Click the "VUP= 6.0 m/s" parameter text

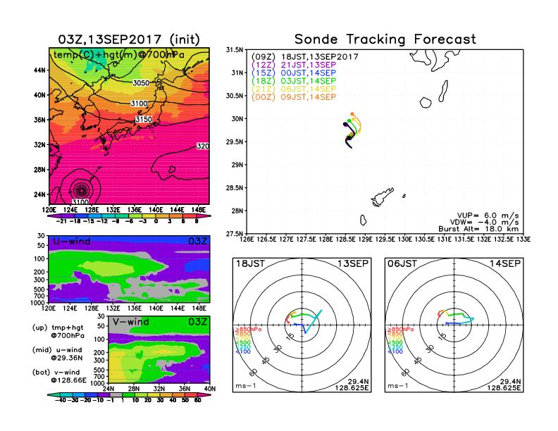488,216
